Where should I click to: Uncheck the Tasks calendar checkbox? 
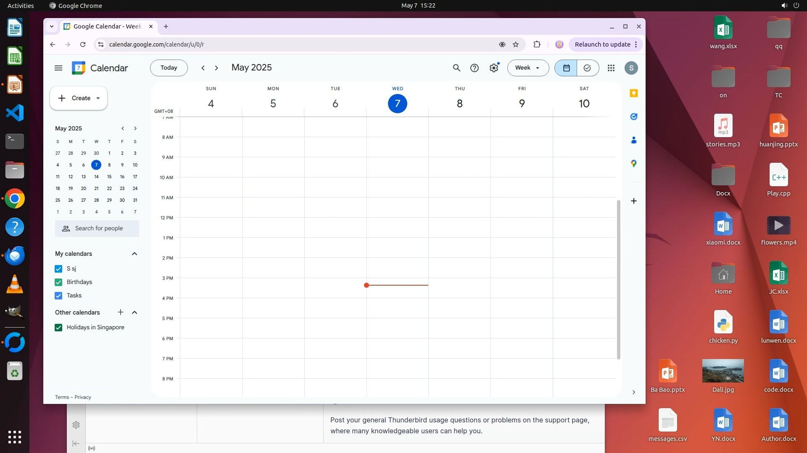(58, 296)
